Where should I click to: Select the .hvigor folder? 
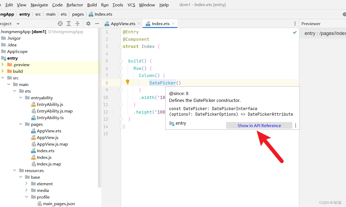[14, 38]
